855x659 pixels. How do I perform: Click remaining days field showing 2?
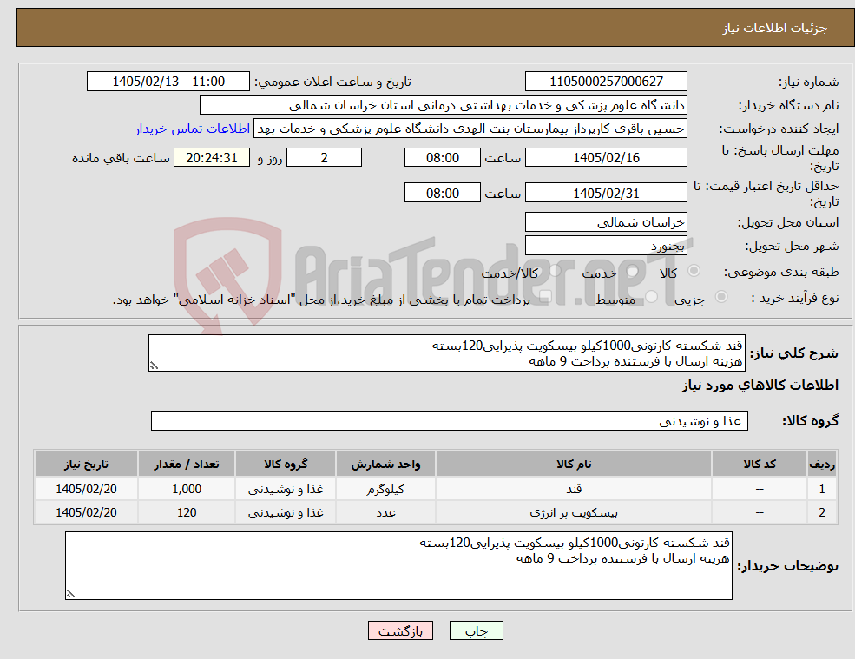pyautogui.click(x=324, y=158)
